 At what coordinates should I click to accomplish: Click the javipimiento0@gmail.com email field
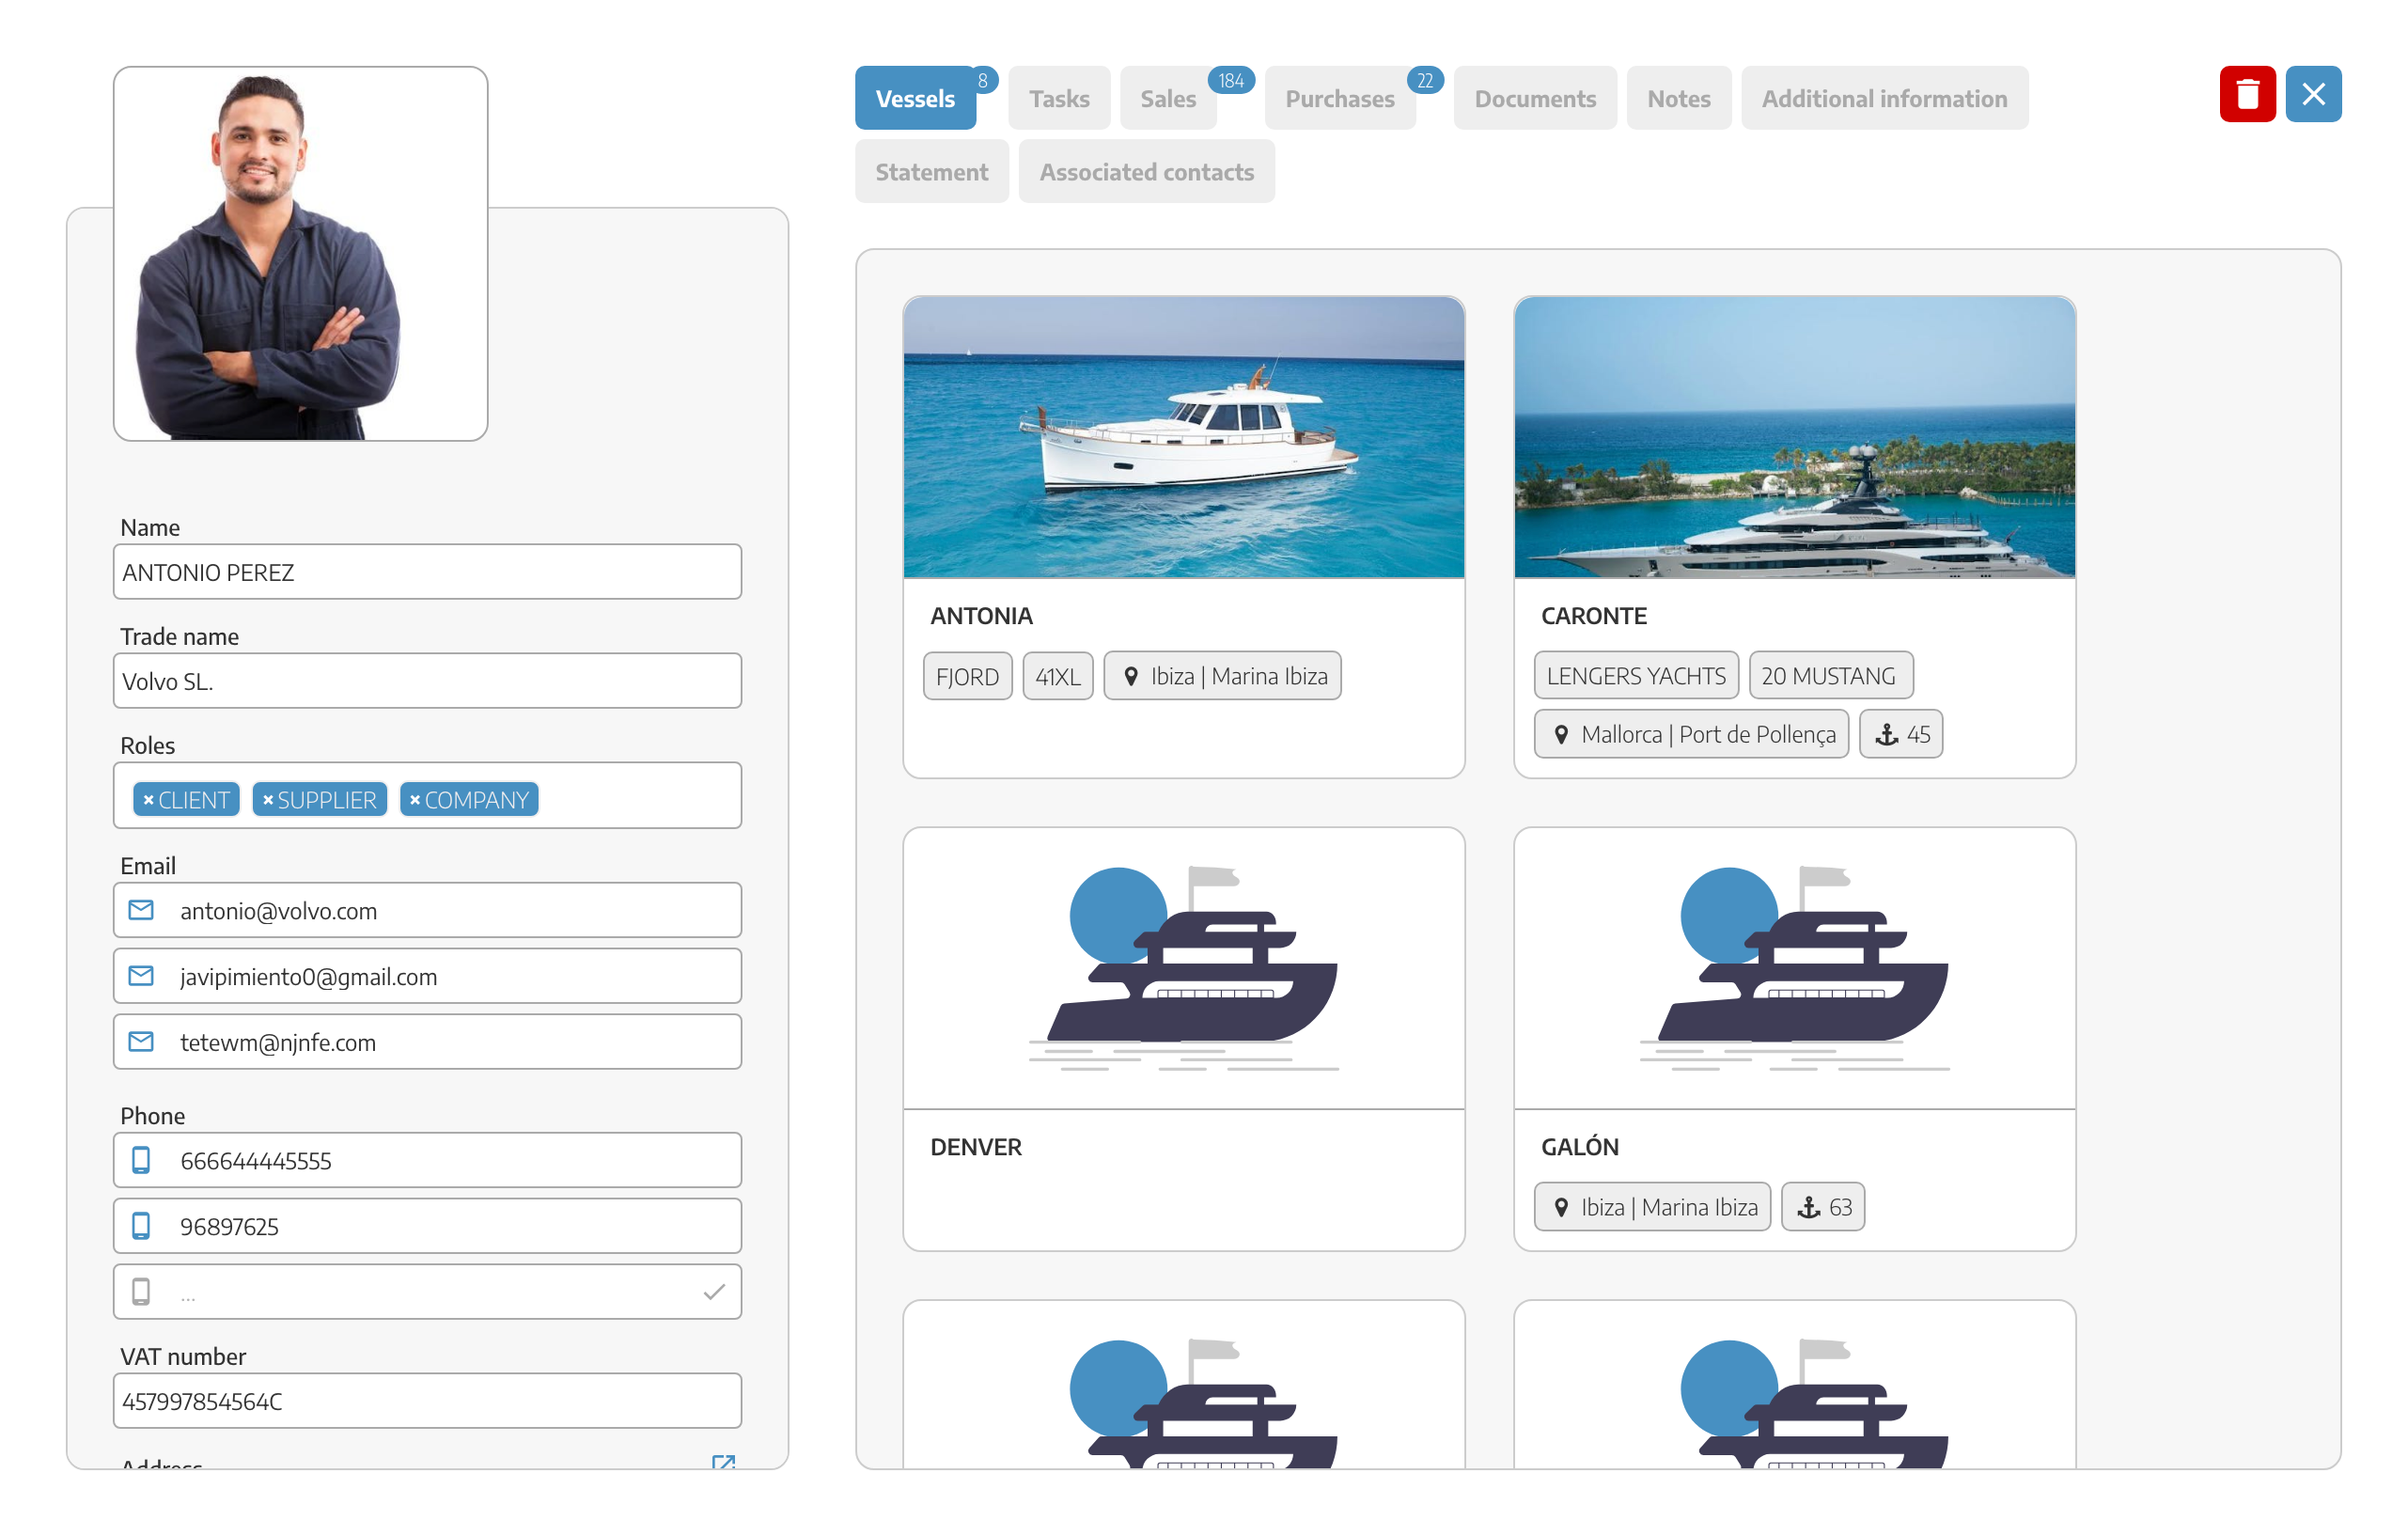pyautogui.click(x=428, y=976)
